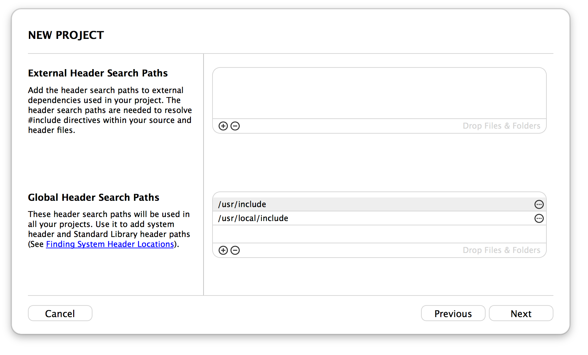Select the /usr/include path row
This screenshot has height=355, width=588.
[379, 204]
